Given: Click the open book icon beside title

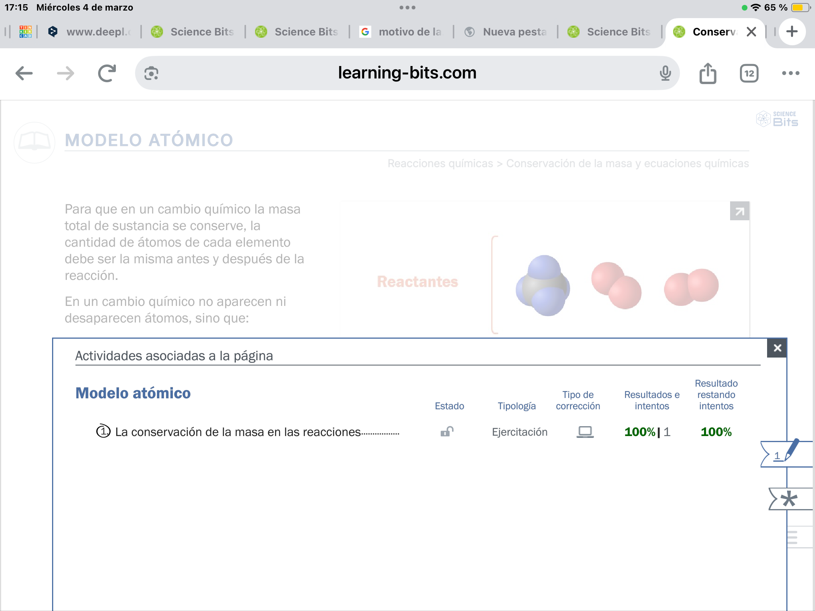Looking at the screenshot, I should point(34,142).
